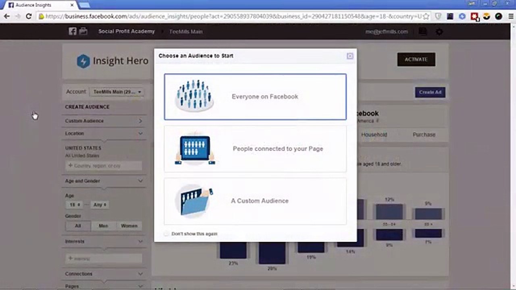Click the ACTIVATE button in Insight Hero banner
Image resolution: width=516 pixels, height=290 pixels.
click(x=416, y=59)
